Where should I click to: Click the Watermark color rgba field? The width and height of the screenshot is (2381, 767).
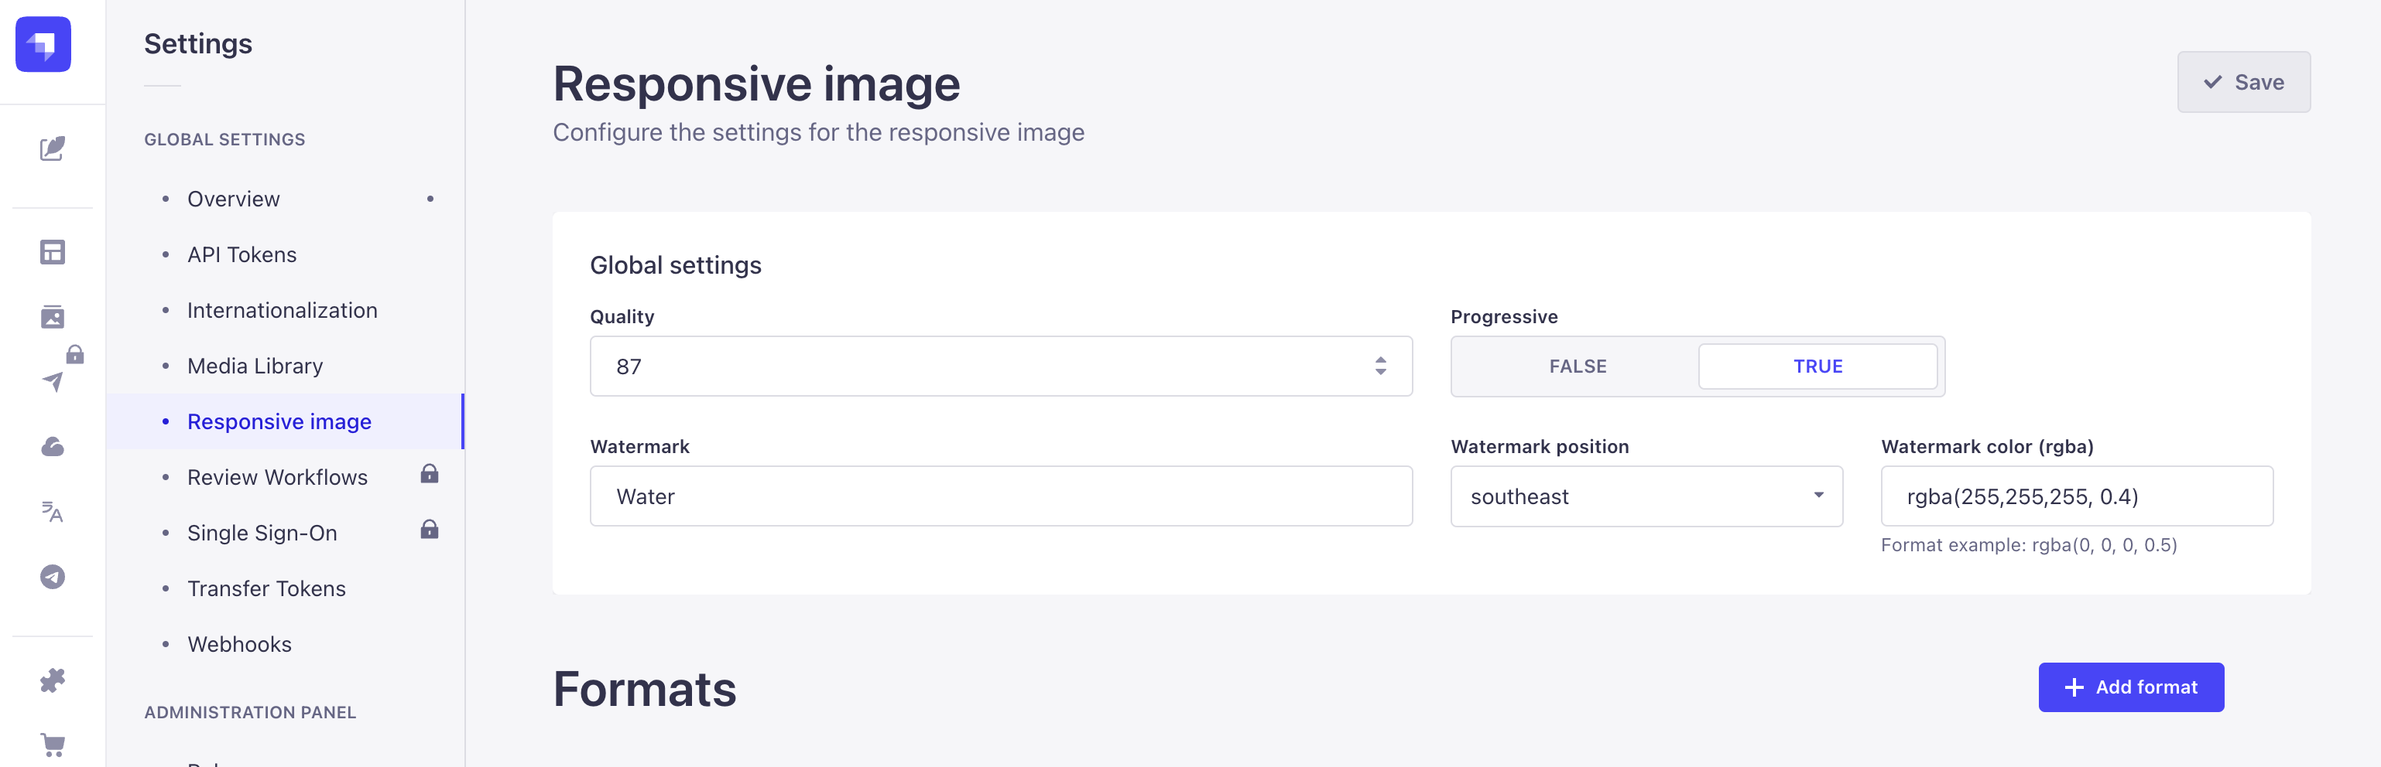coord(2076,496)
